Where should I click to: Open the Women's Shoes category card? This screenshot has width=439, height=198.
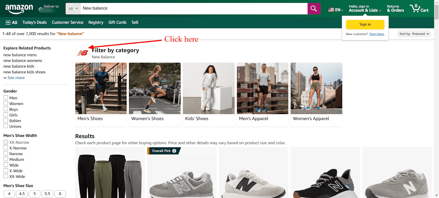(155, 95)
